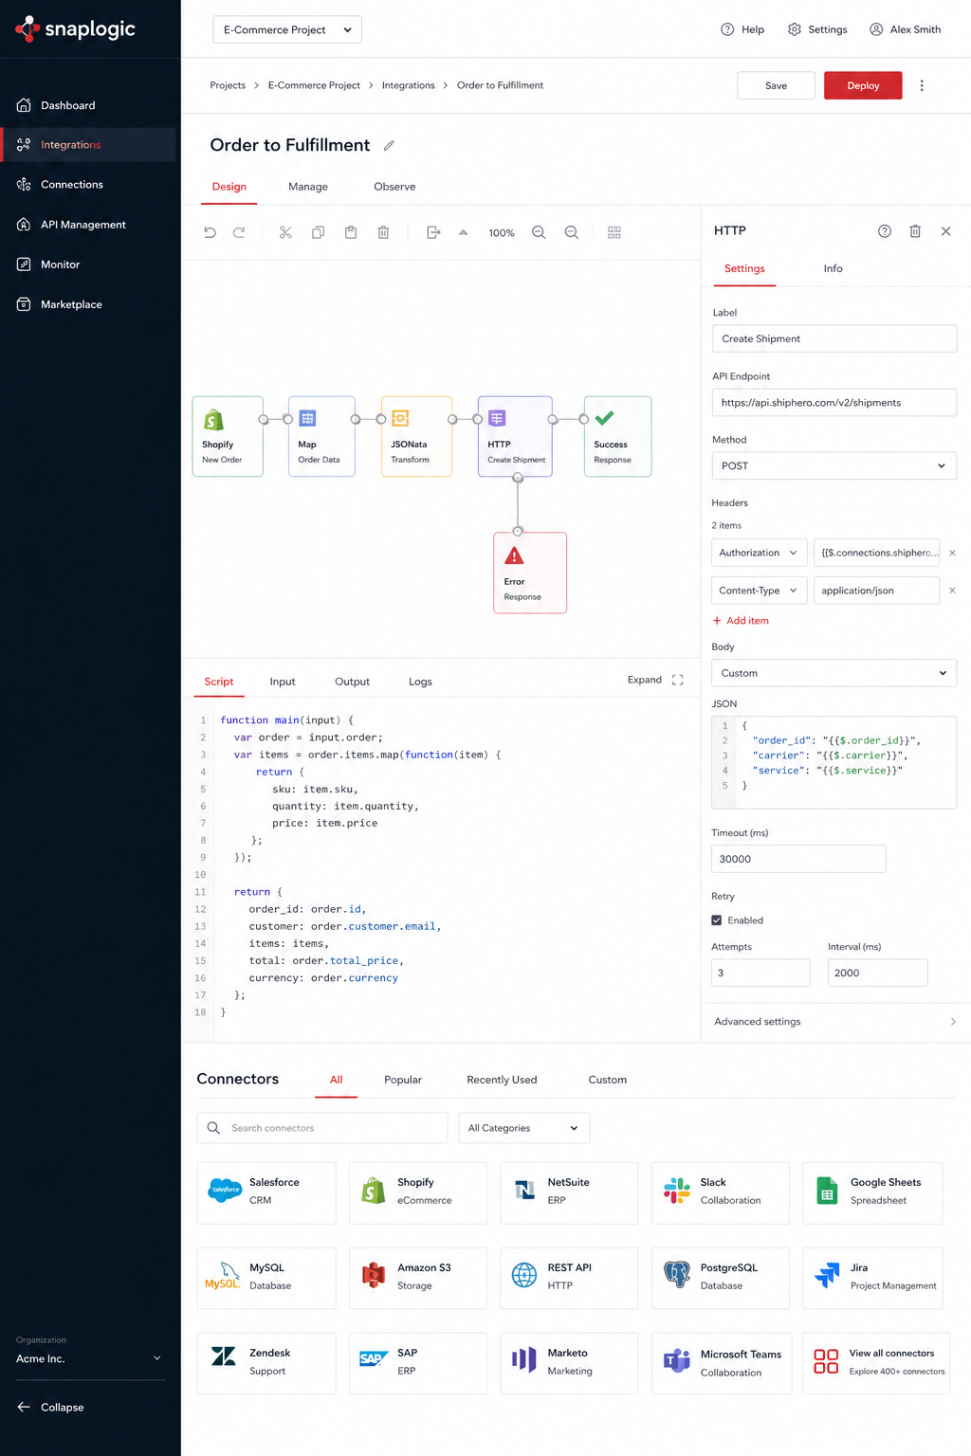The height and width of the screenshot is (1456, 971).
Task: Remove the Content-Type header row
Action: coord(952,591)
